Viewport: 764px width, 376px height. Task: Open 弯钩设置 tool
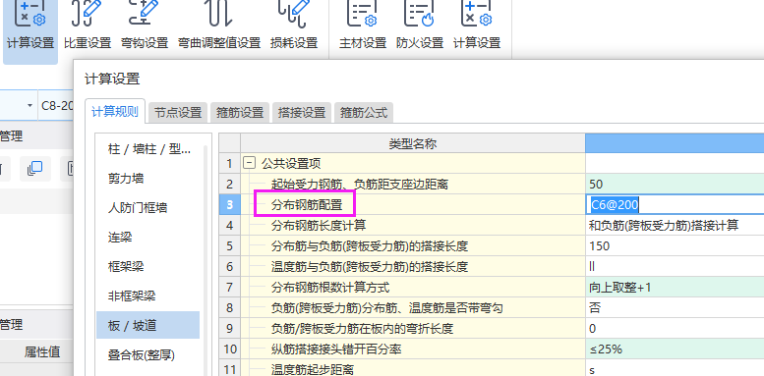[145, 27]
